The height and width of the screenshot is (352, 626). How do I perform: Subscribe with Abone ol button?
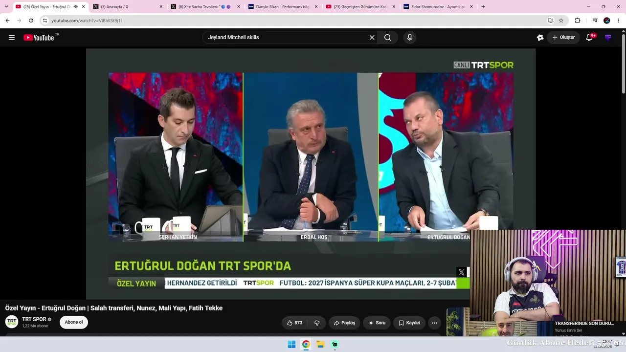point(74,322)
